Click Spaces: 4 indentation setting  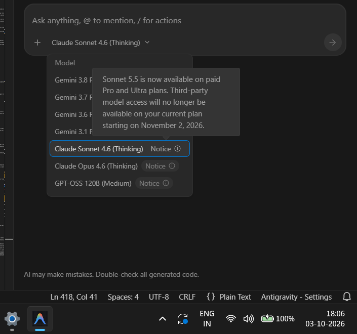click(123, 297)
